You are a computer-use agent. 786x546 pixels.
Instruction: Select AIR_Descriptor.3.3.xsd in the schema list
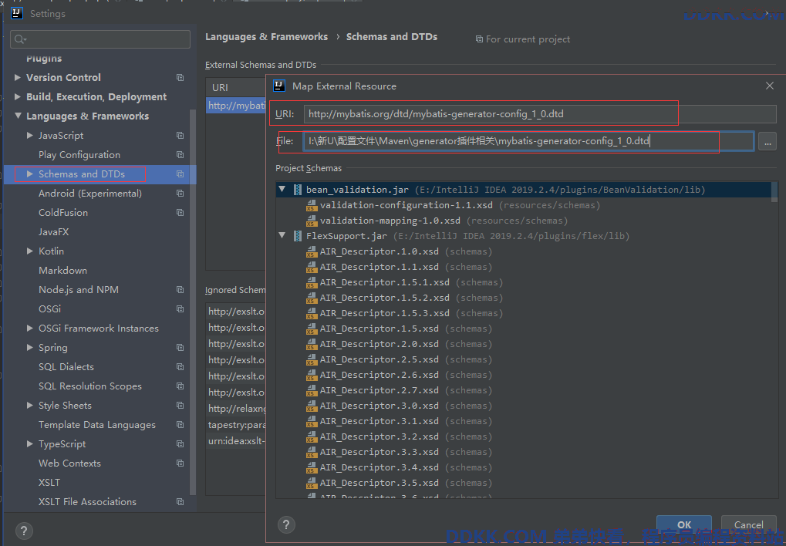coord(379,452)
